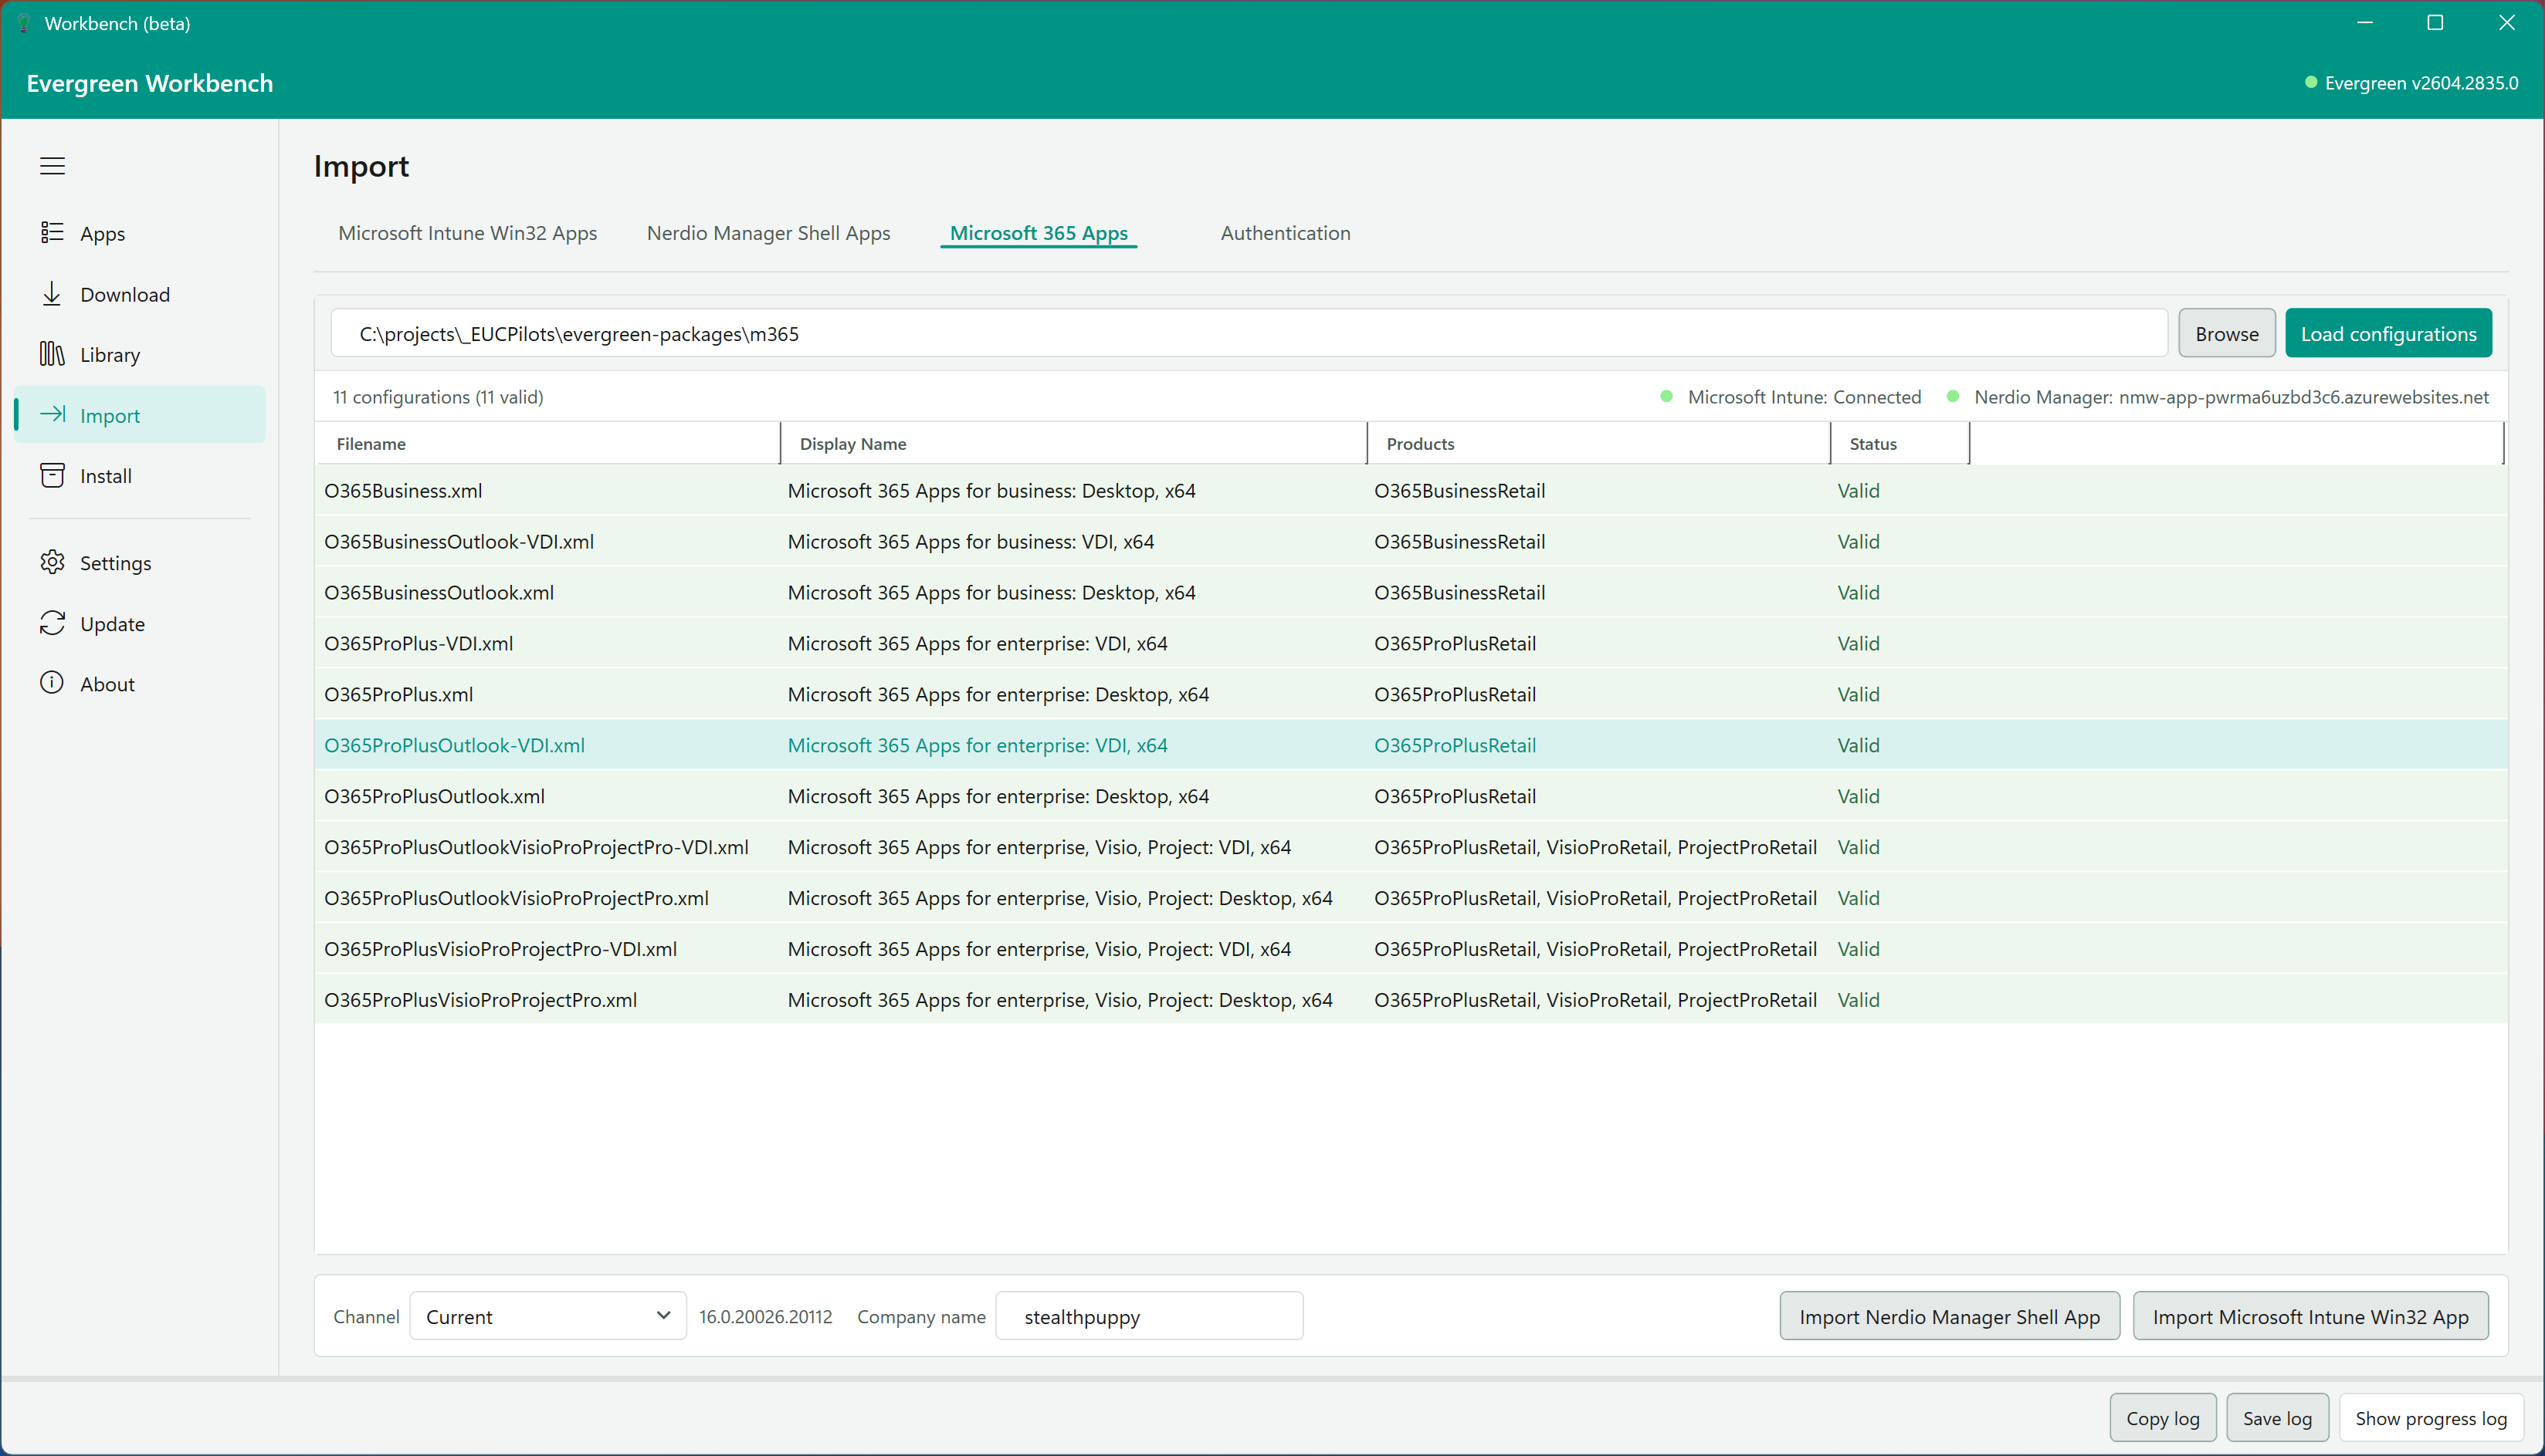The image size is (2545, 1456).
Task: Expand the Channel dropdown showing Current
Action: (x=547, y=1316)
